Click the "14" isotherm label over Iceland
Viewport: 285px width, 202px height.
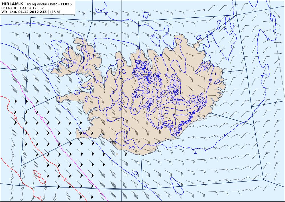tap(178, 104)
